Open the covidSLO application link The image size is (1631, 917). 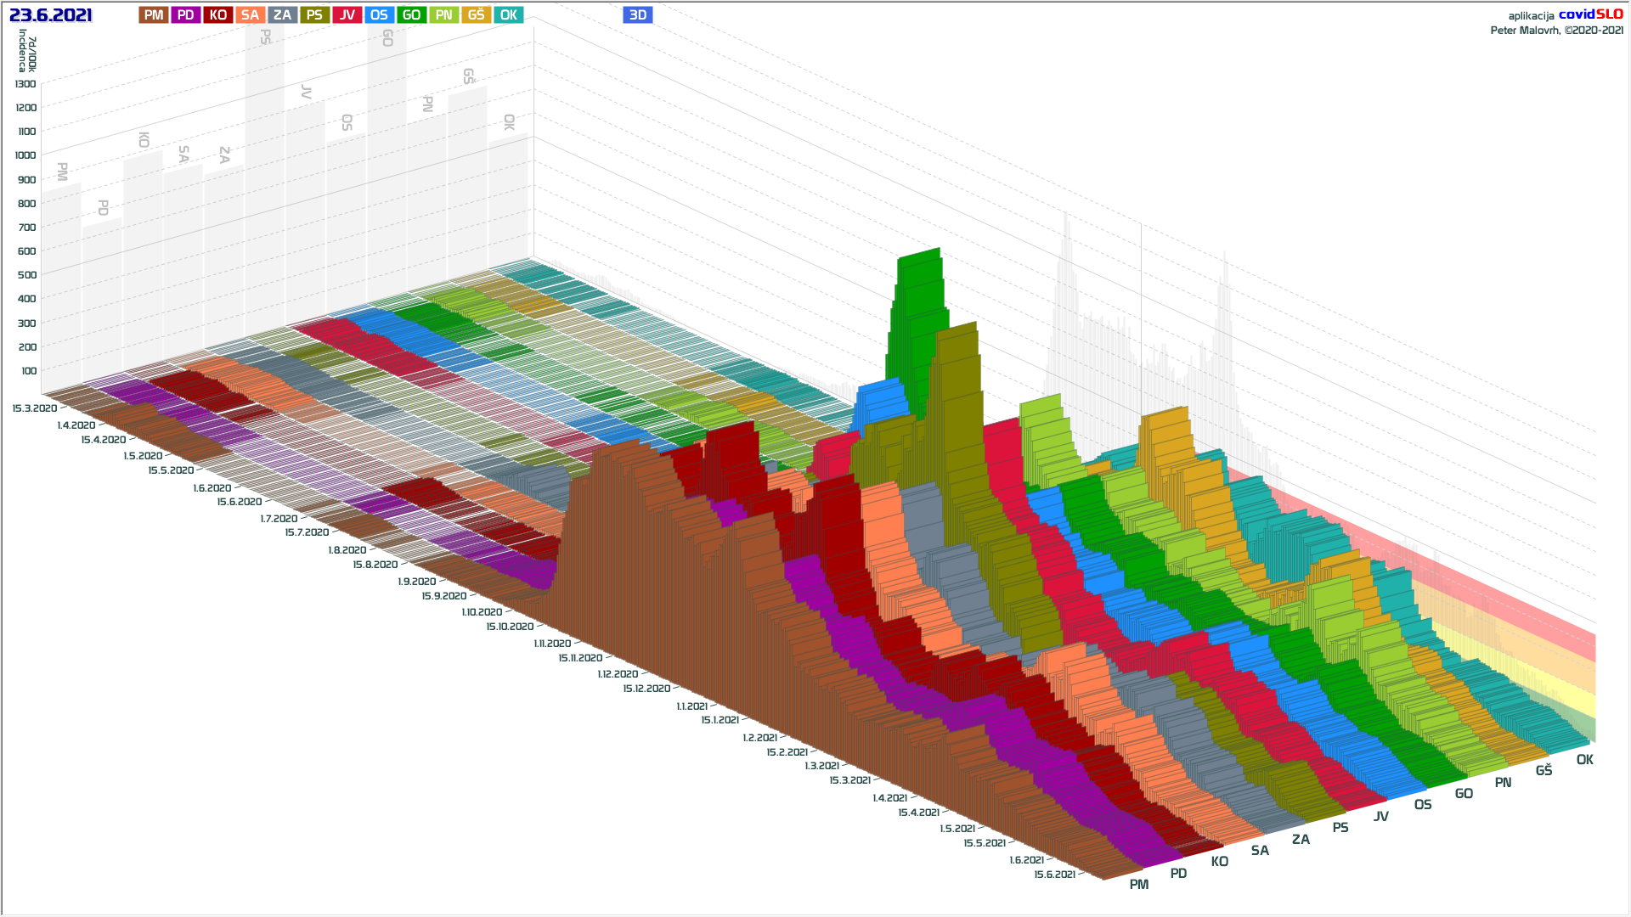(x=1590, y=14)
